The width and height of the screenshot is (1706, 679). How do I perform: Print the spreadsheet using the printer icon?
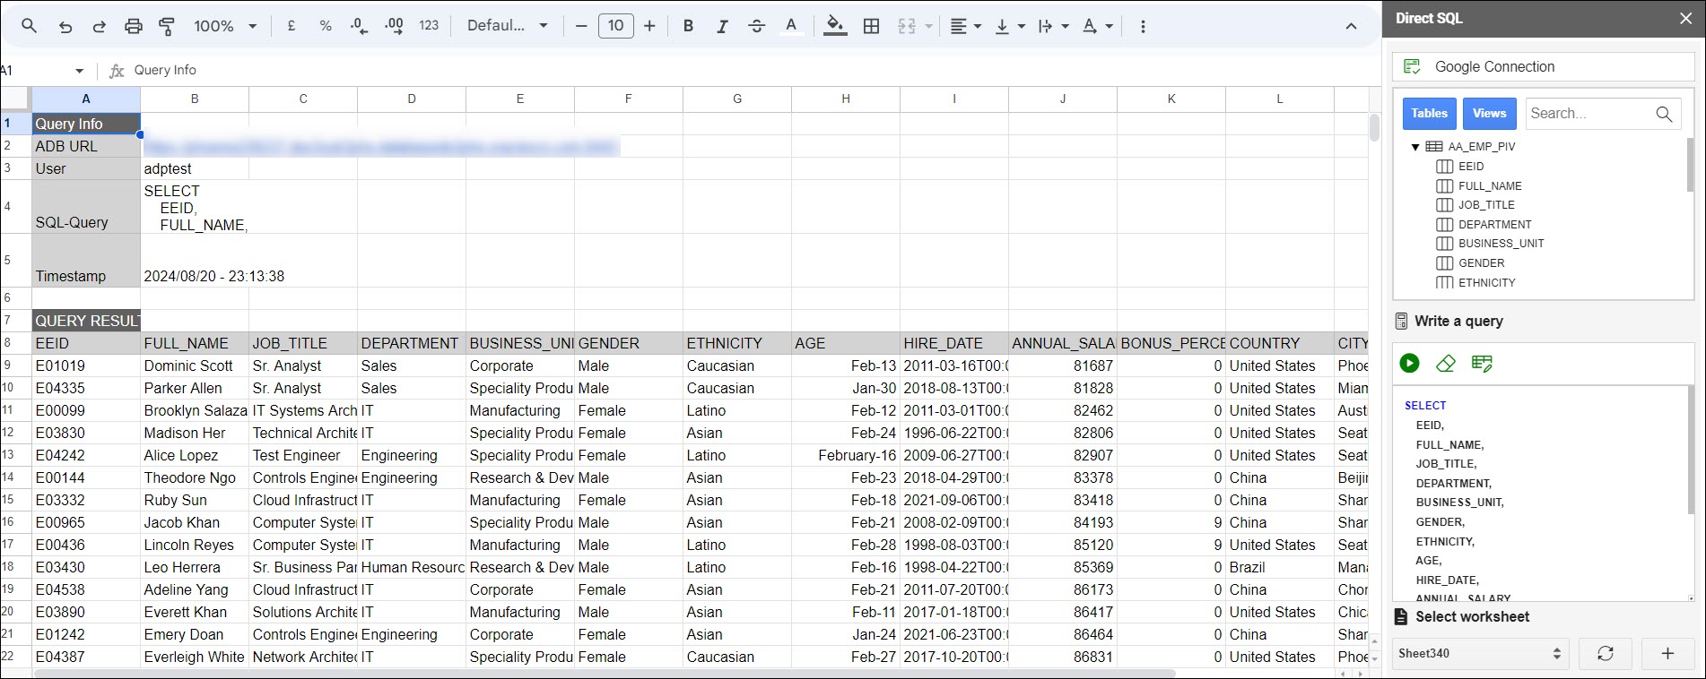pyautogui.click(x=134, y=26)
